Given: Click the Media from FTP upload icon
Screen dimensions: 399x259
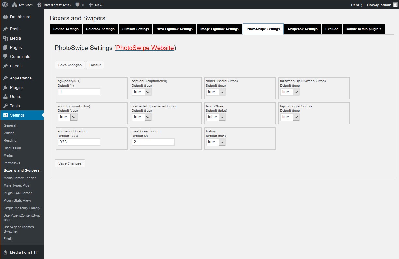Looking at the screenshot, I should 5,252.
